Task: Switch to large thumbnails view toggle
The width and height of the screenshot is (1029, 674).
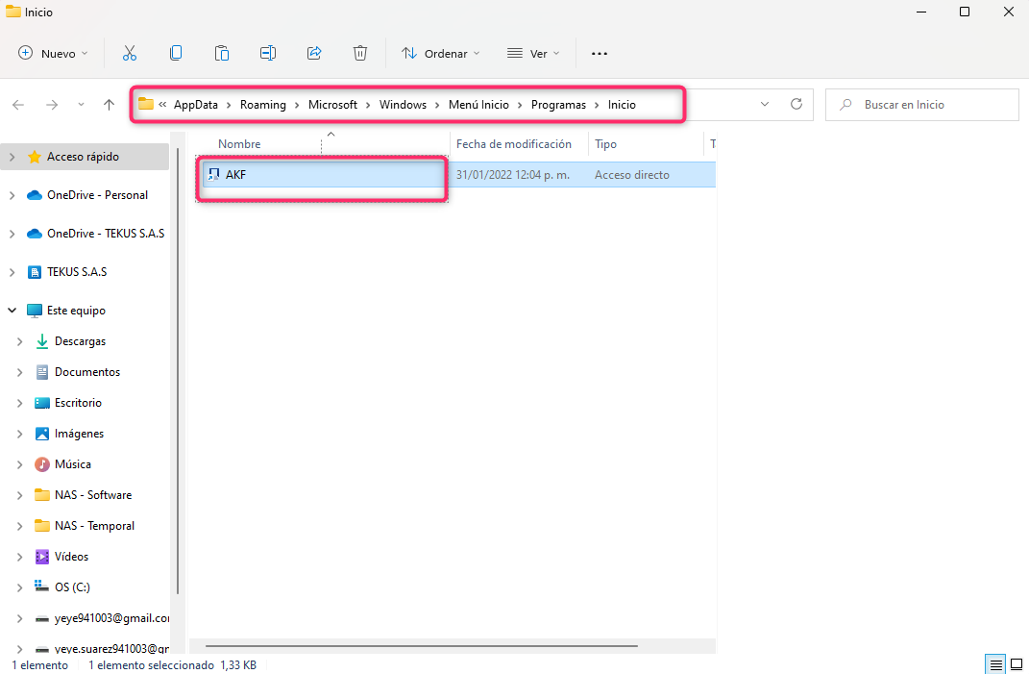Action: 1016,664
